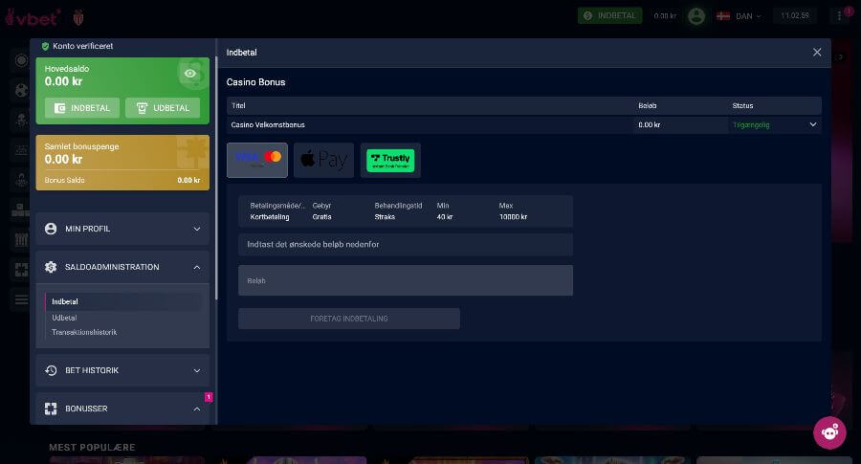Open Casino Velkomstbonus status dropdown
Viewport: 861px width, 464px height.
click(813, 124)
